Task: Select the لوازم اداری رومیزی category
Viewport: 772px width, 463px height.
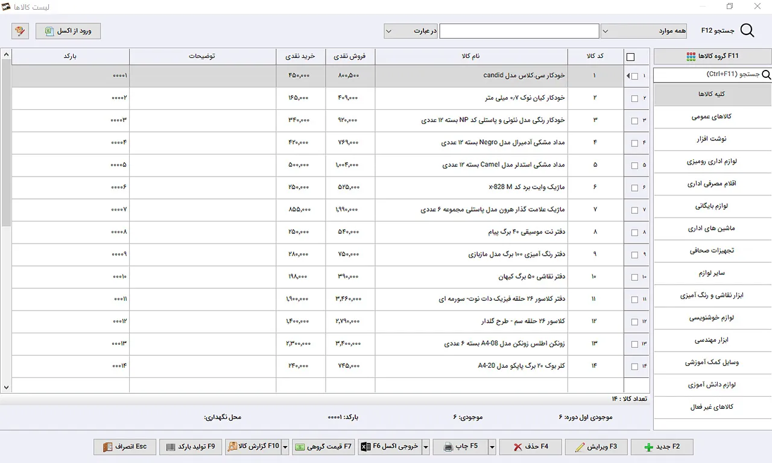Action: click(x=712, y=162)
